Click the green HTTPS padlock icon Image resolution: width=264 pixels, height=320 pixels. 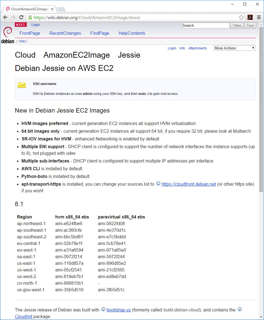(30, 17)
